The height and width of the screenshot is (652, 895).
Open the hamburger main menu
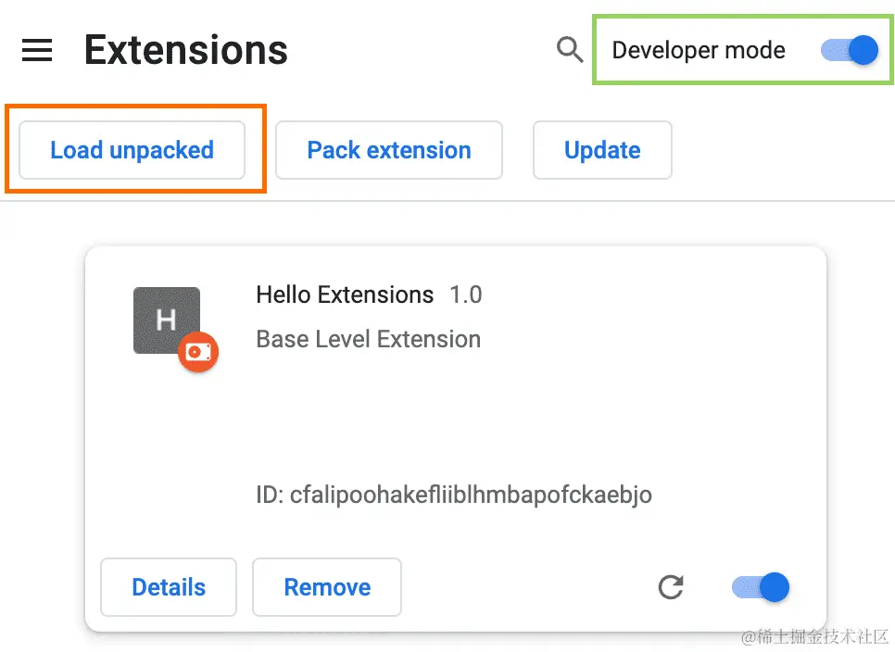pos(37,50)
